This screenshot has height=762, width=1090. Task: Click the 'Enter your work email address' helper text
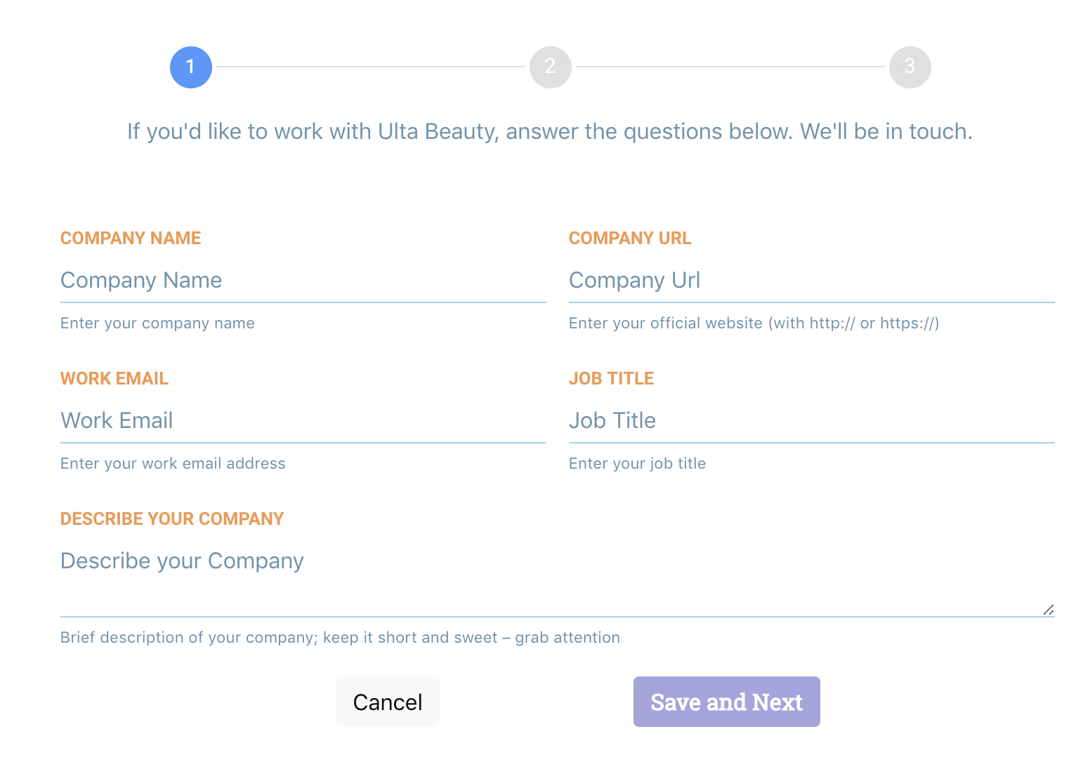click(x=173, y=464)
